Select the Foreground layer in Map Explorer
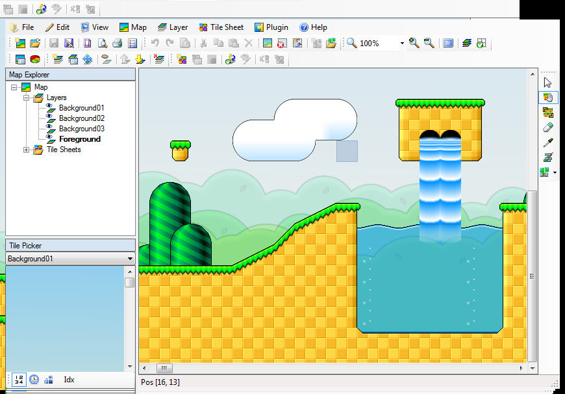This screenshot has width=565, height=394. tap(80, 139)
